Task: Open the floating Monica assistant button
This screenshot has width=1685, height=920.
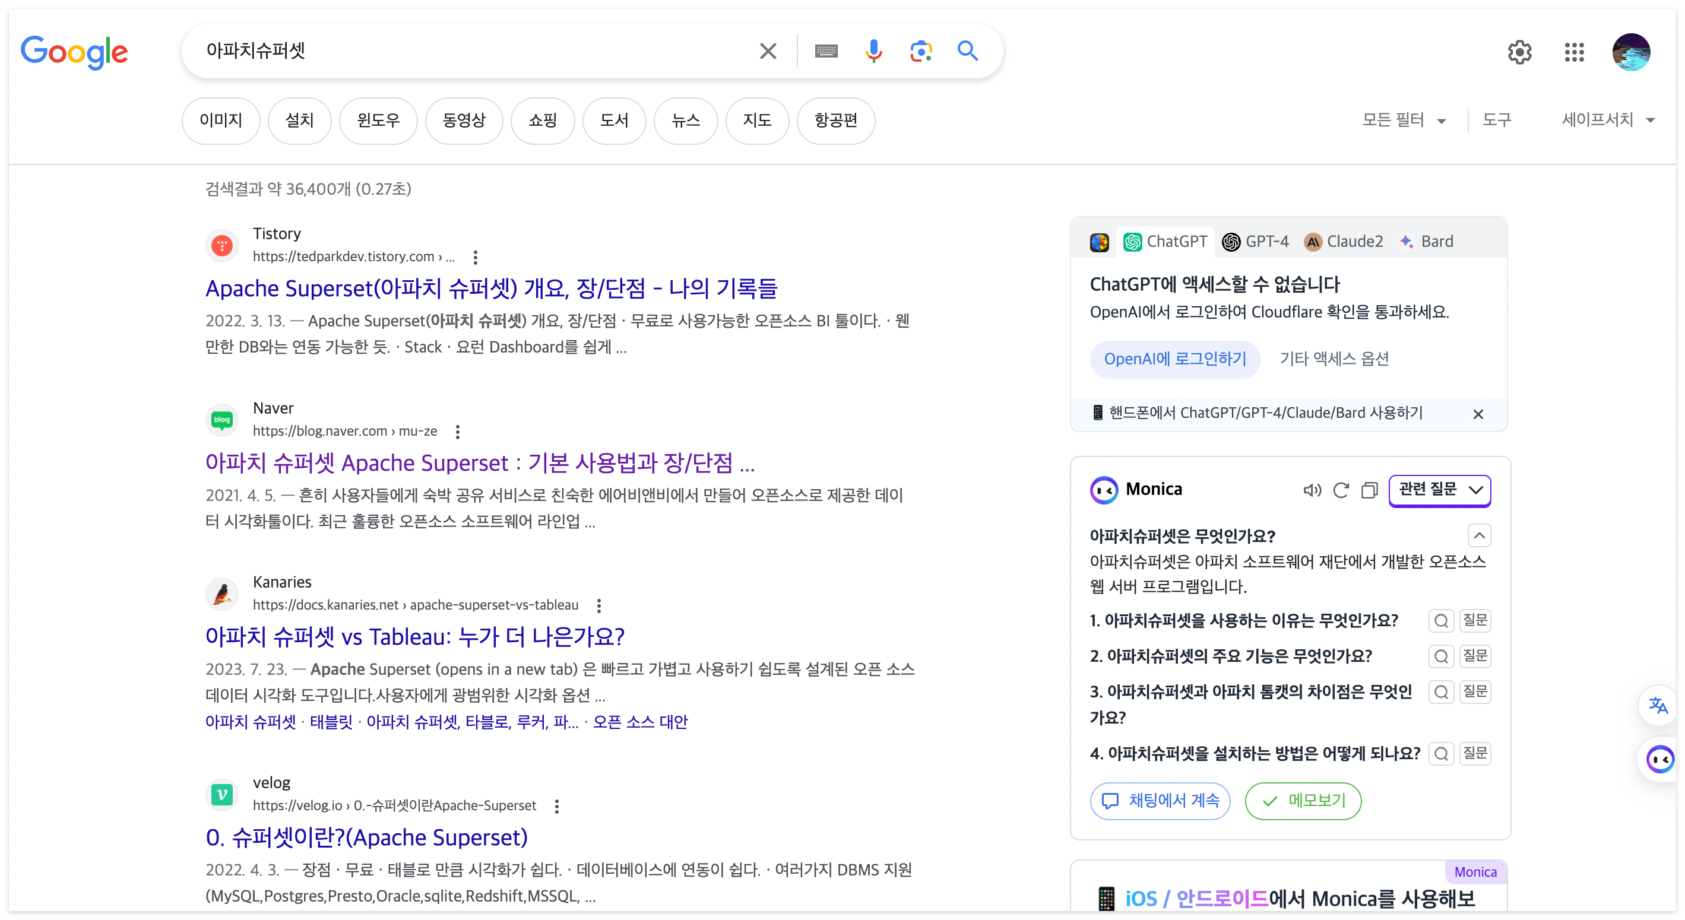Action: pos(1659,759)
